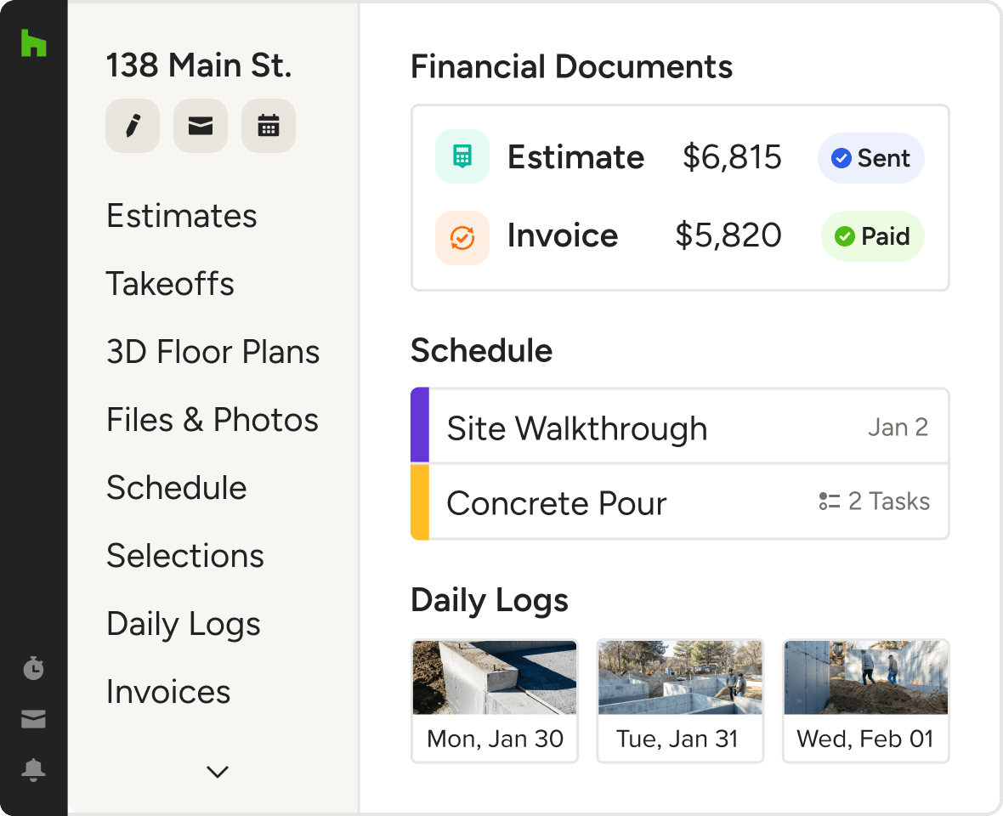Open the calendar icon under address
The image size is (1003, 816).
click(269, 127)
